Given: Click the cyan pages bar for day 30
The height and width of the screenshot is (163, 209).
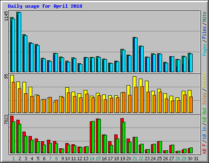Looking at the screenshot, I should [x=191, y=63].
